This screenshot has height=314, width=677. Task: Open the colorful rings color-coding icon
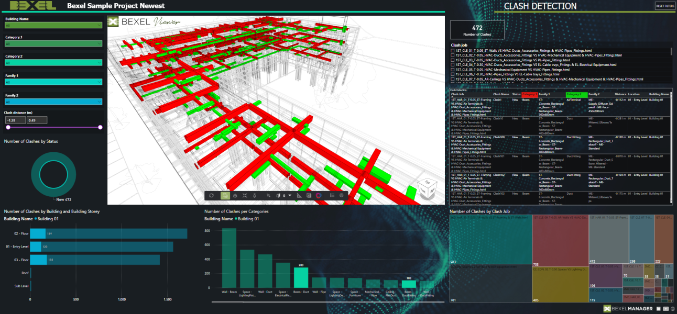318,196
